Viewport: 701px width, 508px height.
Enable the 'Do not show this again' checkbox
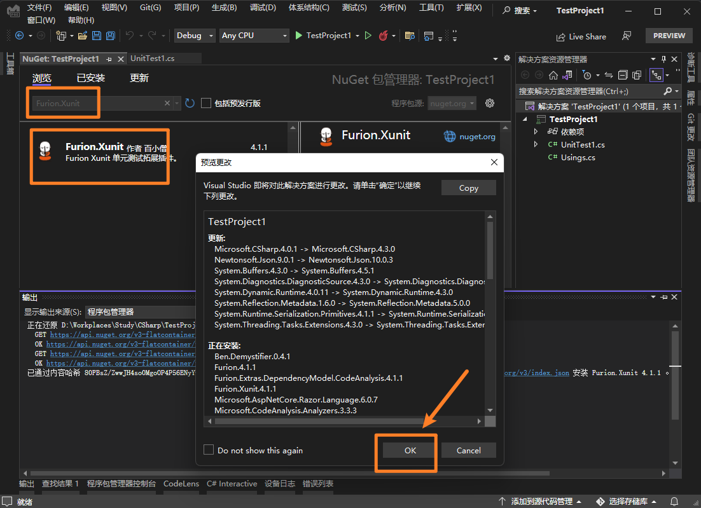tap(209, 450)
